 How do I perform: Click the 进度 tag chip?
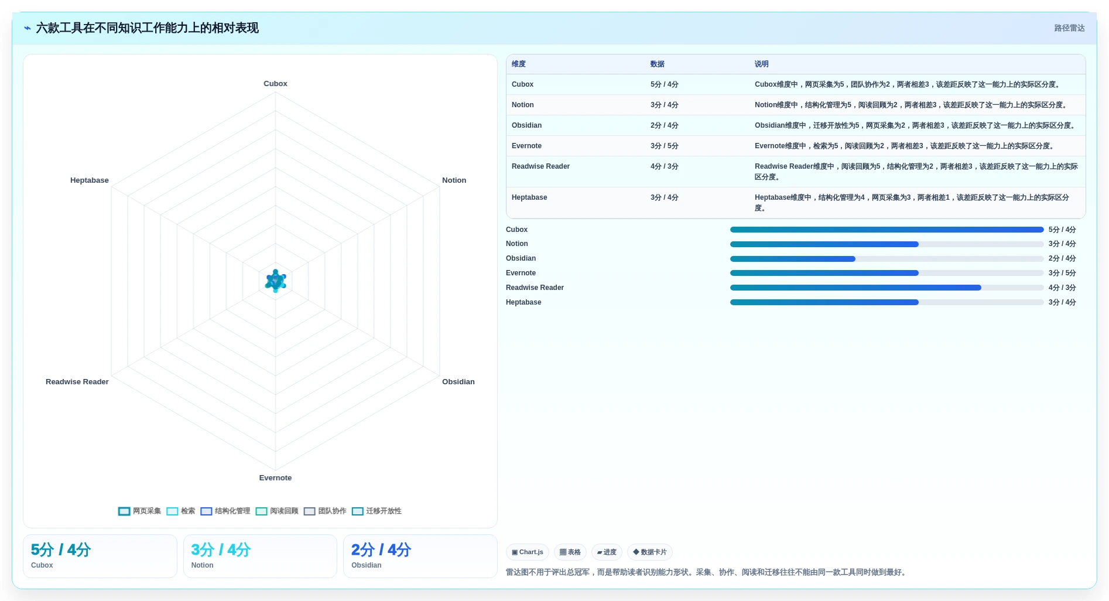coord(607,552)
